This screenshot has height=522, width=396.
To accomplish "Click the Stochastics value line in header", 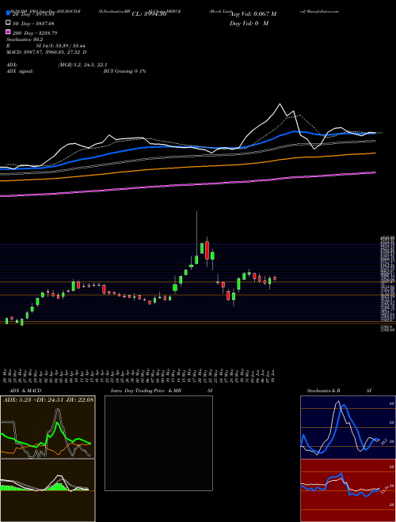I will click(25, 40).
